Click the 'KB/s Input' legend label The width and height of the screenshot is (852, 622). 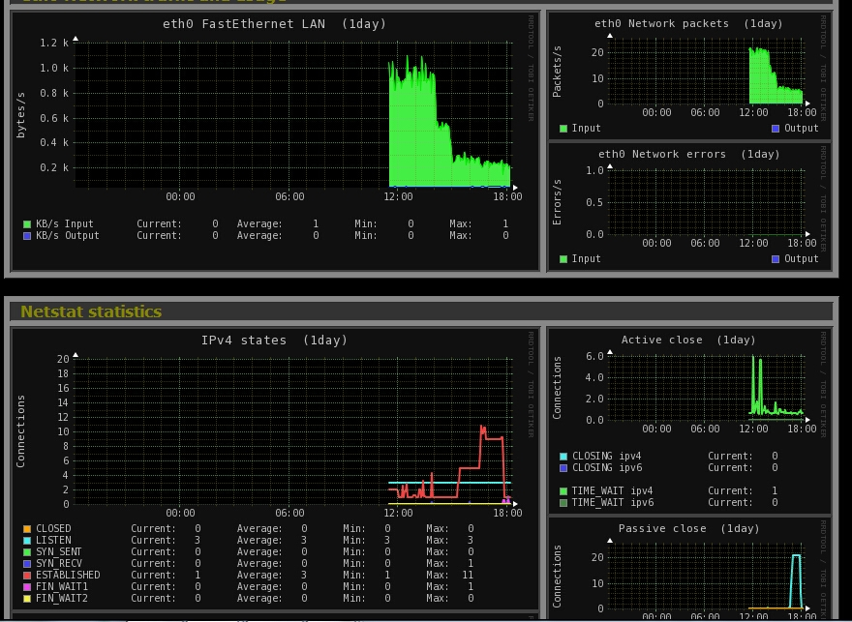point(65,223)
